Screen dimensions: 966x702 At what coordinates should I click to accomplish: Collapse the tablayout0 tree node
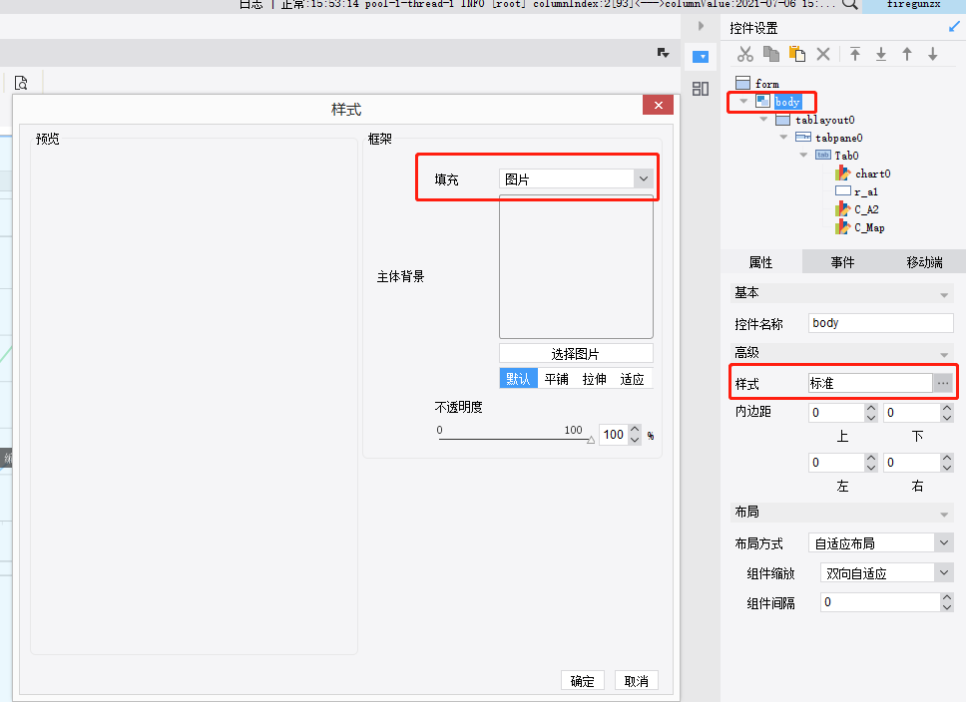pos(764,119)
